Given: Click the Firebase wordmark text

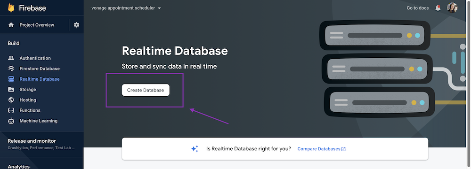Looking at the screenshot, I should [x=32, y=8].
